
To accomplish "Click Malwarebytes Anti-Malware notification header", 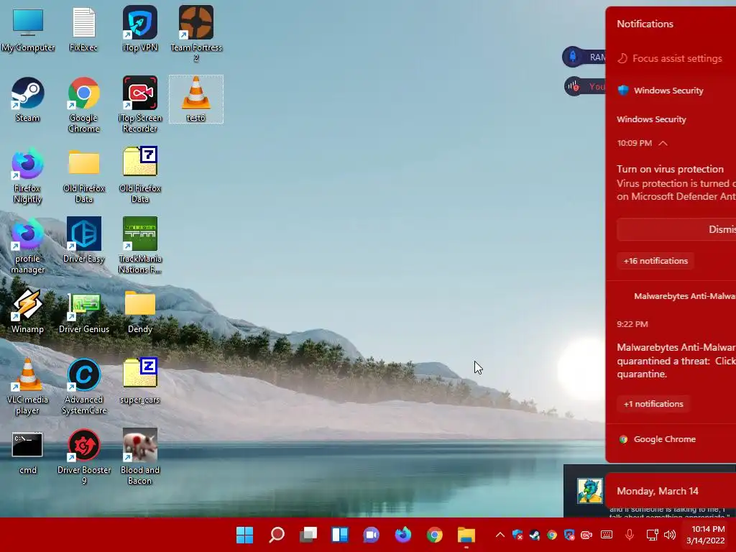I will click(684, 296).
